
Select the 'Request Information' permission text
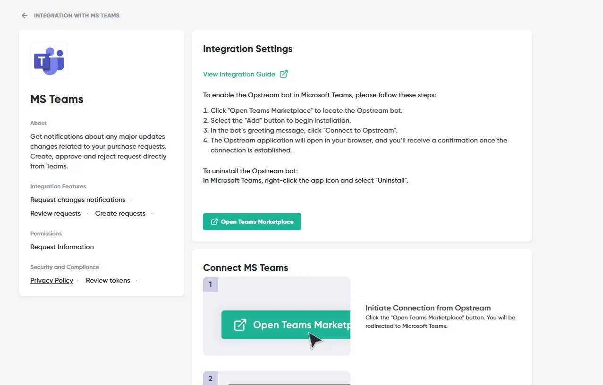tap(62, 247)
